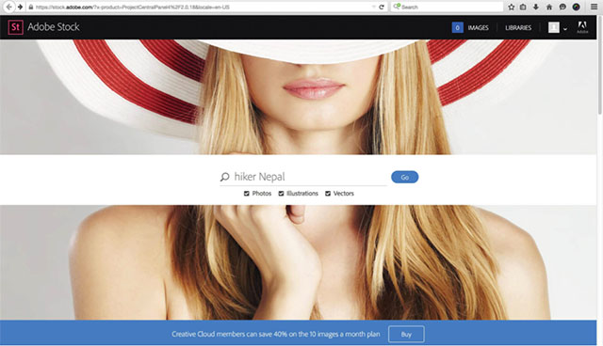Expand the account dropdown chevron
The height and width of the screenshot is (346, 603).
point(565,29)
